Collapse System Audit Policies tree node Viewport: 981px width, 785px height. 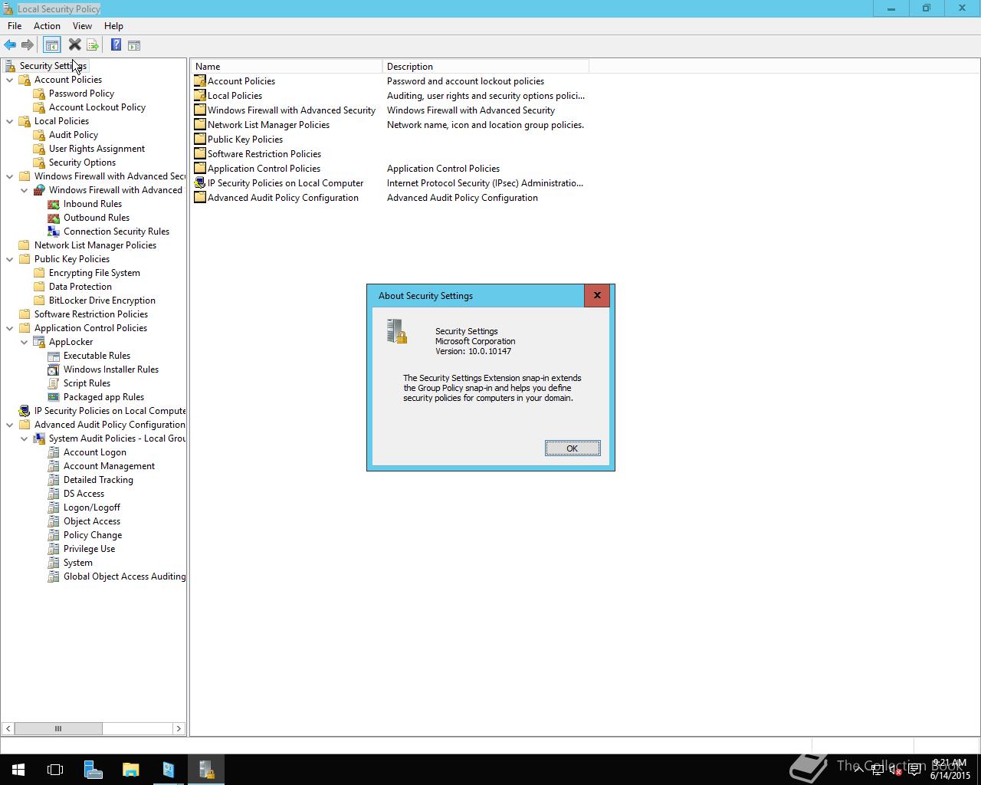(x=25, y=438)
